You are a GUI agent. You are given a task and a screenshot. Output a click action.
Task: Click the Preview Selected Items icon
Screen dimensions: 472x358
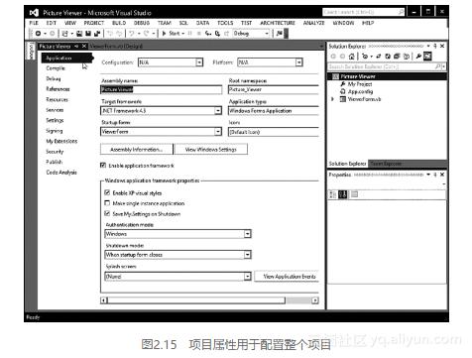(427, 57)
